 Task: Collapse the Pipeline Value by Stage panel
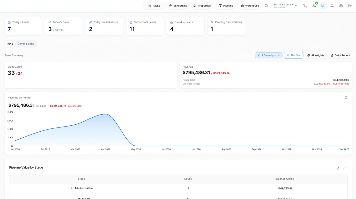click(x=345, y=168)
